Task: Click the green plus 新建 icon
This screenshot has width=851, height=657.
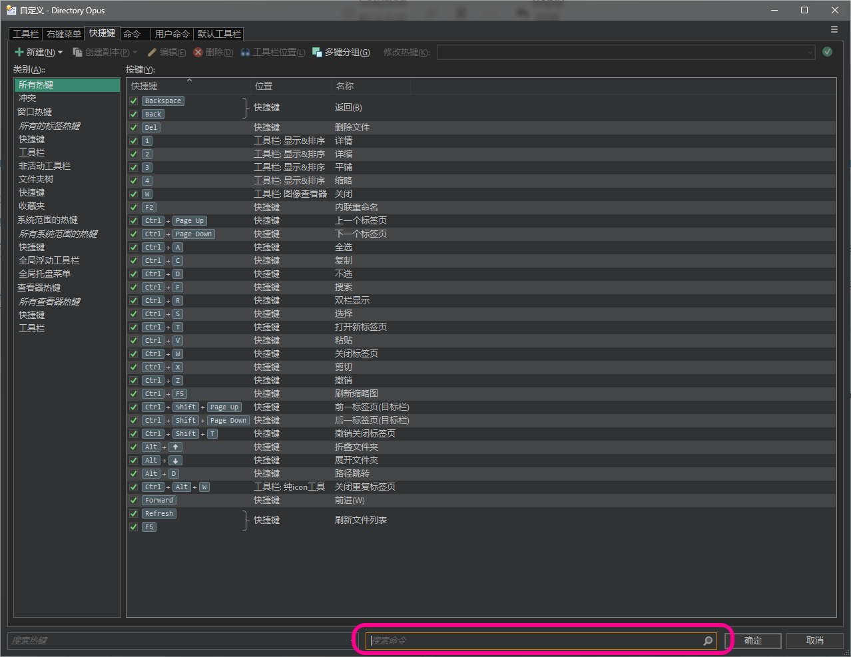Action: click(x=19, y=52)
